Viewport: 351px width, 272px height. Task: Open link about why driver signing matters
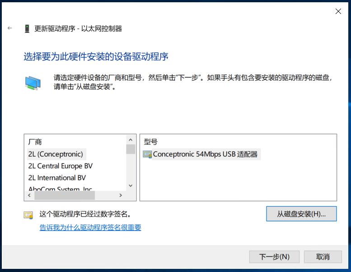(90, 227)
